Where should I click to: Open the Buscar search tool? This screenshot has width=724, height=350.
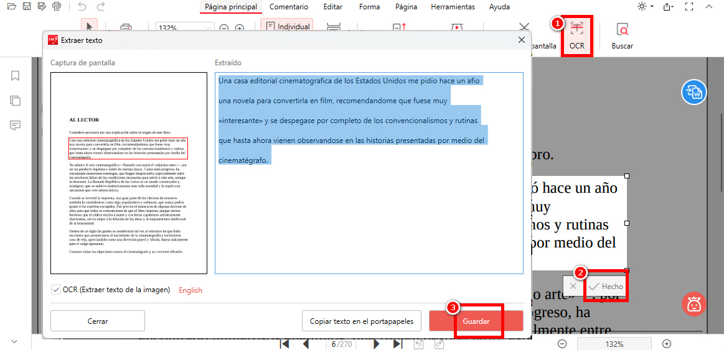coord(622,35)
